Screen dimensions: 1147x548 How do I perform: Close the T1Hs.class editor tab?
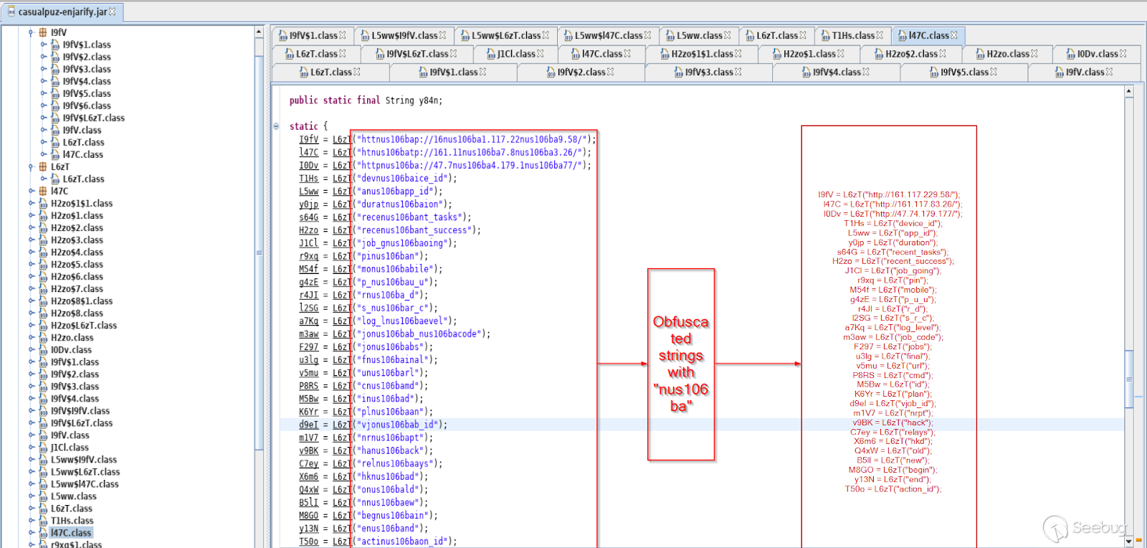[880, 35]
